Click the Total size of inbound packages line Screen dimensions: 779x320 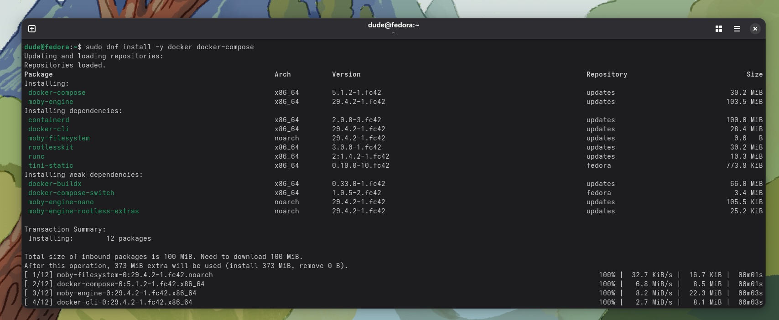(163, 257)
